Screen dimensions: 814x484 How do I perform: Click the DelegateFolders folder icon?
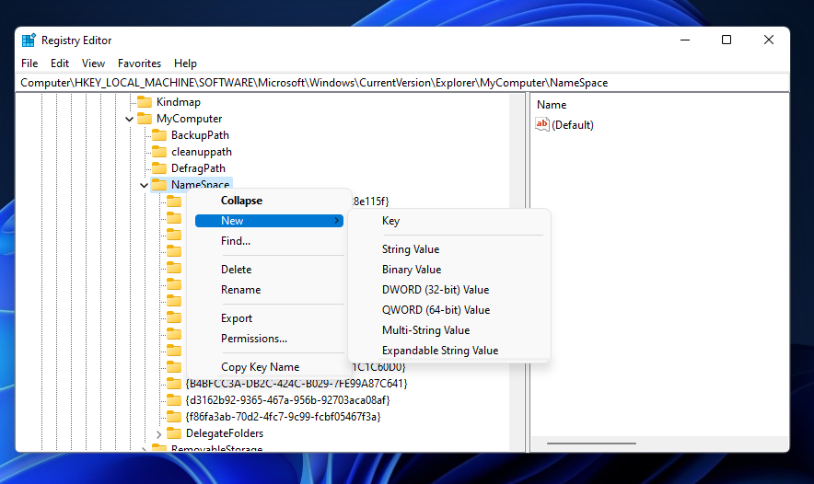coord(174,433)
